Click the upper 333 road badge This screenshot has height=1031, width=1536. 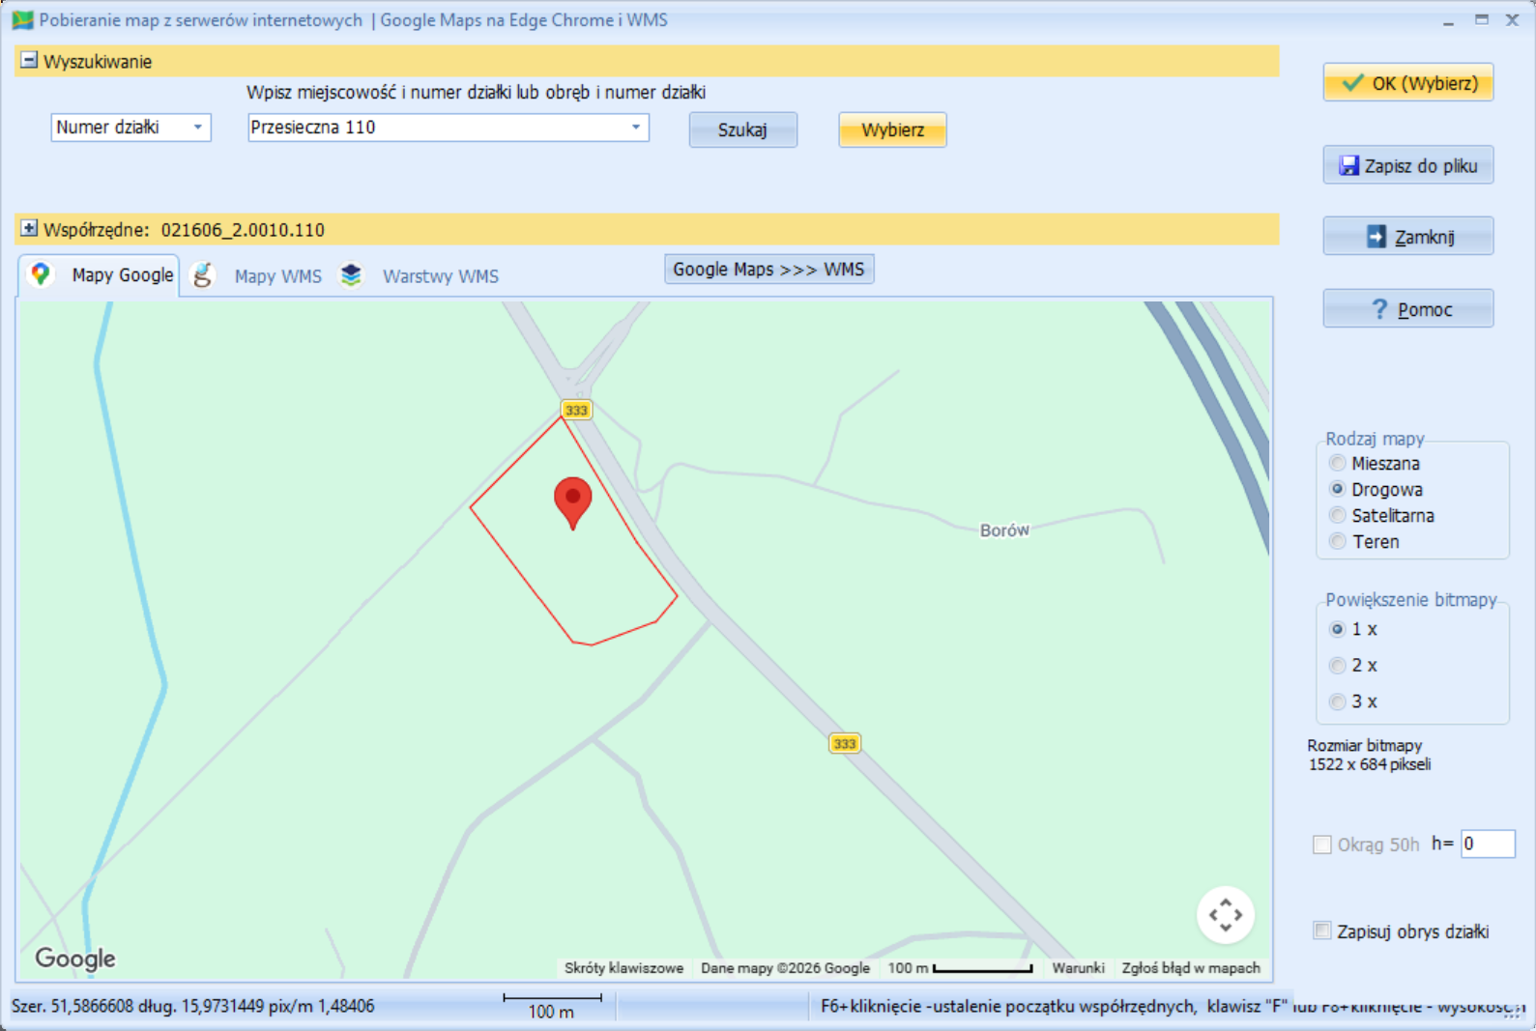(x=576, y=410)
